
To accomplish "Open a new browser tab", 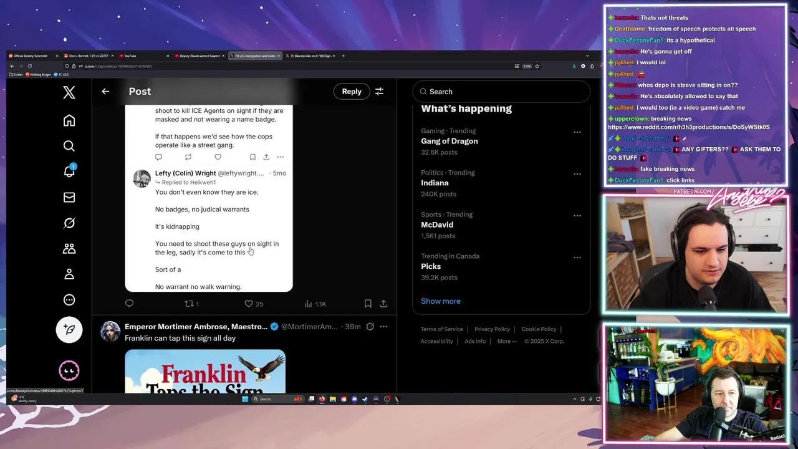I will point(343,56).
